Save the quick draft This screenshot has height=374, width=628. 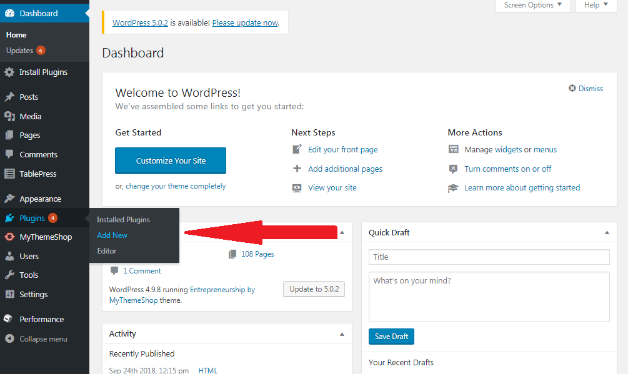coord(391,337)
